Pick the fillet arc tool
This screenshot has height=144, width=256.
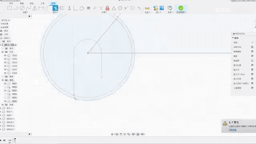(49, 8)
